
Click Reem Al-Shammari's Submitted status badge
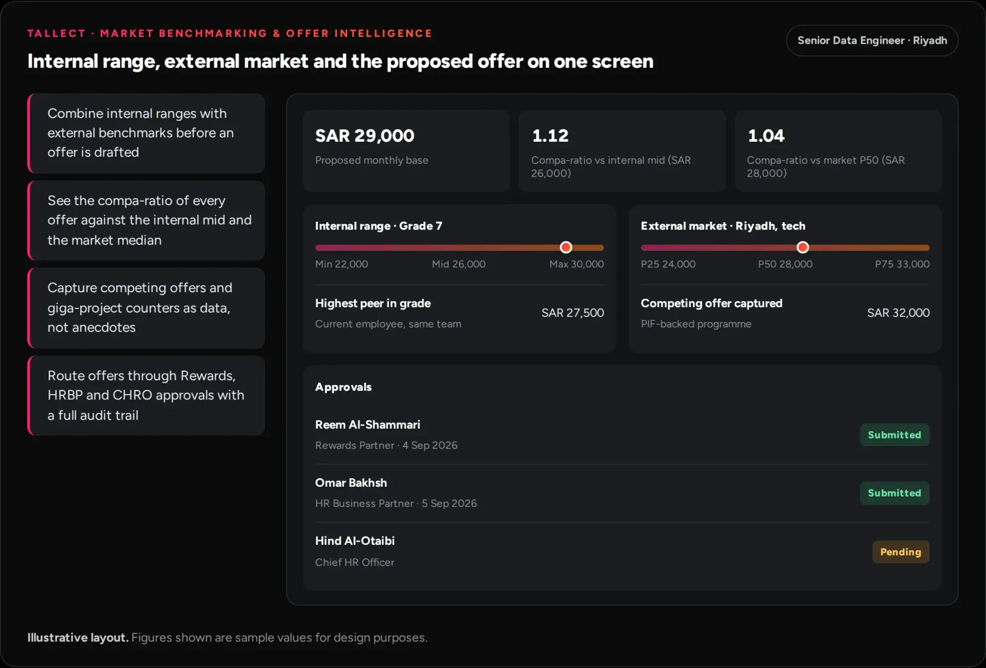[x=895, y=435]
